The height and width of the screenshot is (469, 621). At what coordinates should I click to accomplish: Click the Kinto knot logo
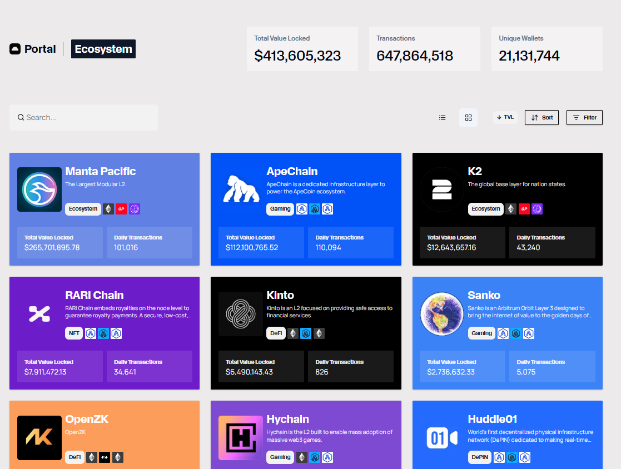coord(241,314)
